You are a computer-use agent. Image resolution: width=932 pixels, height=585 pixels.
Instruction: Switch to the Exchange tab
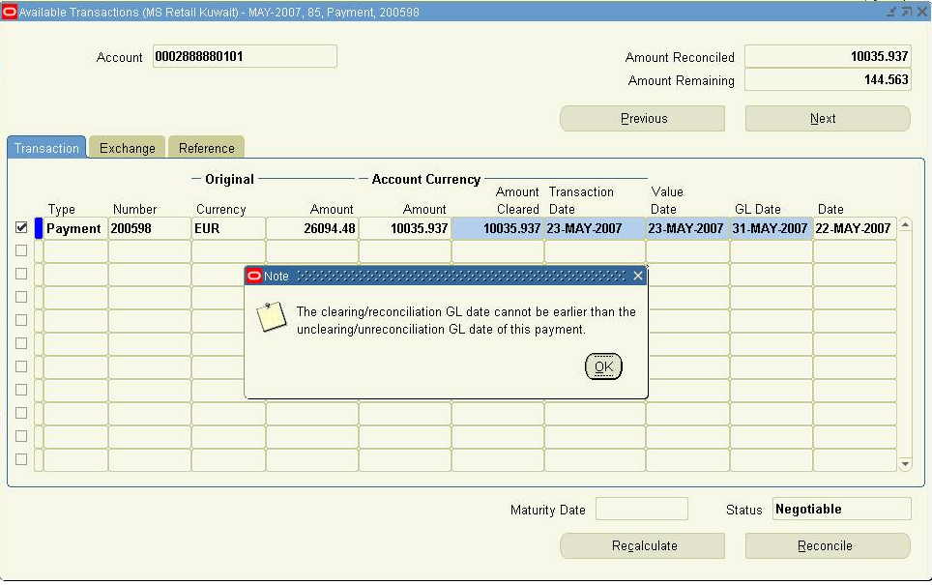point(127,148)
